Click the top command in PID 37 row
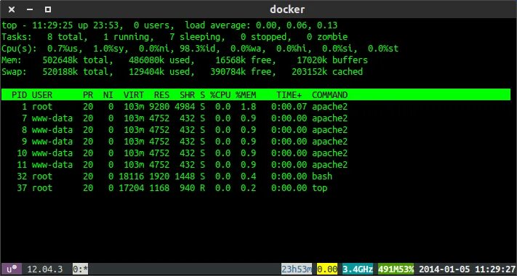This screenshot has width=517, height=276. point(319,188)
